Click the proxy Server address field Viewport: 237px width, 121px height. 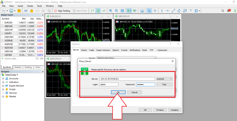click(x=127, y=79)
